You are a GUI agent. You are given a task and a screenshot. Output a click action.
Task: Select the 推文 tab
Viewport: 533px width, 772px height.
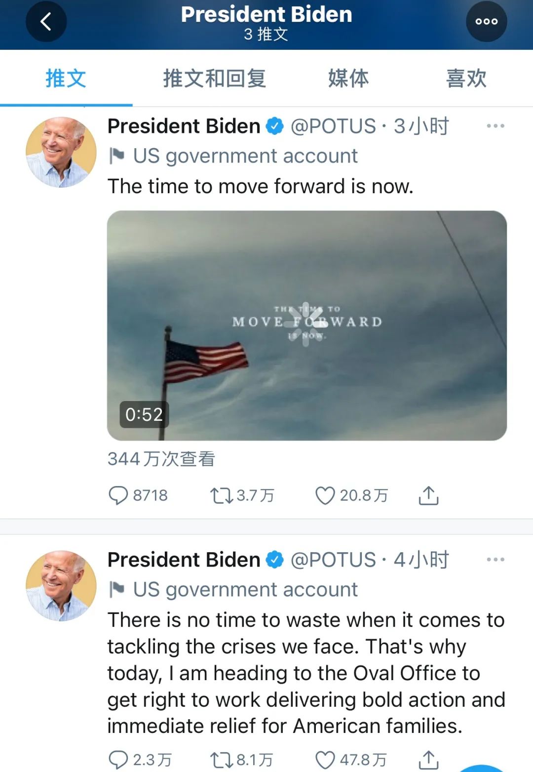point(66,79)
